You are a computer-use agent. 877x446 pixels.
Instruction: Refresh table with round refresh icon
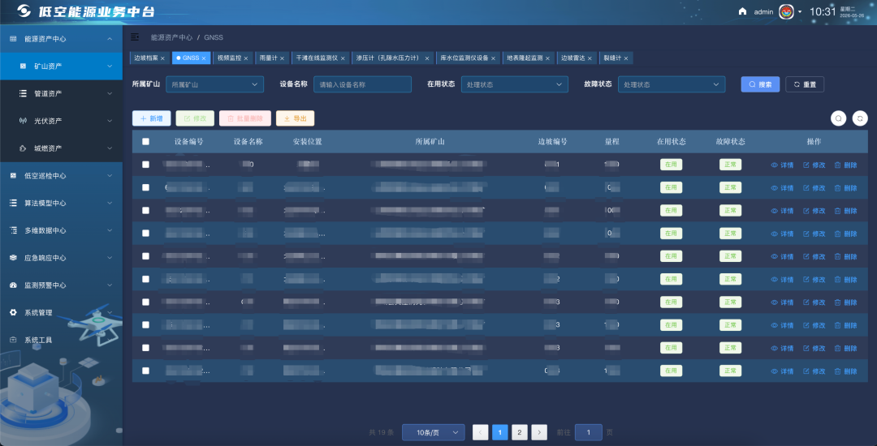(x=860, y=118)
